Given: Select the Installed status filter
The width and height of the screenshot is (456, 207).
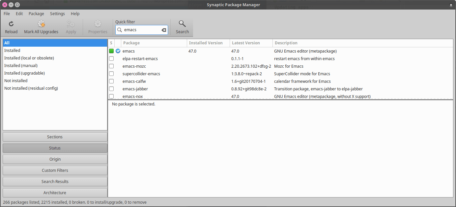Looking at the screenshot, I should pyautogui.click(x=55, y=51).
